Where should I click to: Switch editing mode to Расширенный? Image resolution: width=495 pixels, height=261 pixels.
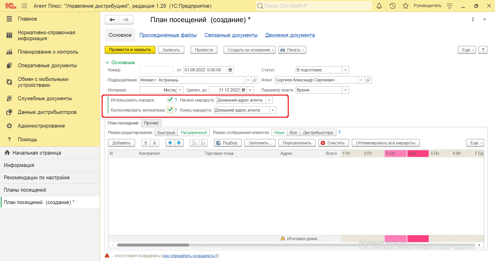coord(194,132)
